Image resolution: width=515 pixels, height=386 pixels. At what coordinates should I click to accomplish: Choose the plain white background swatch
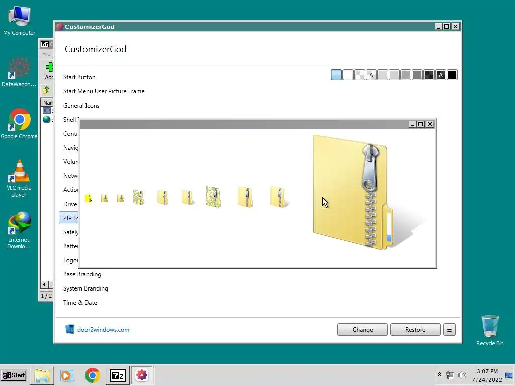(x=348, y=75)
